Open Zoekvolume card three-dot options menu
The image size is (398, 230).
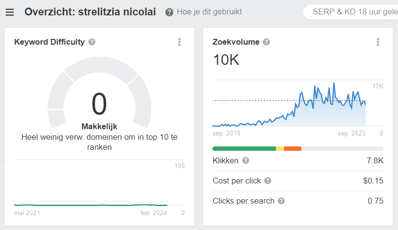[x=378, y=42]
